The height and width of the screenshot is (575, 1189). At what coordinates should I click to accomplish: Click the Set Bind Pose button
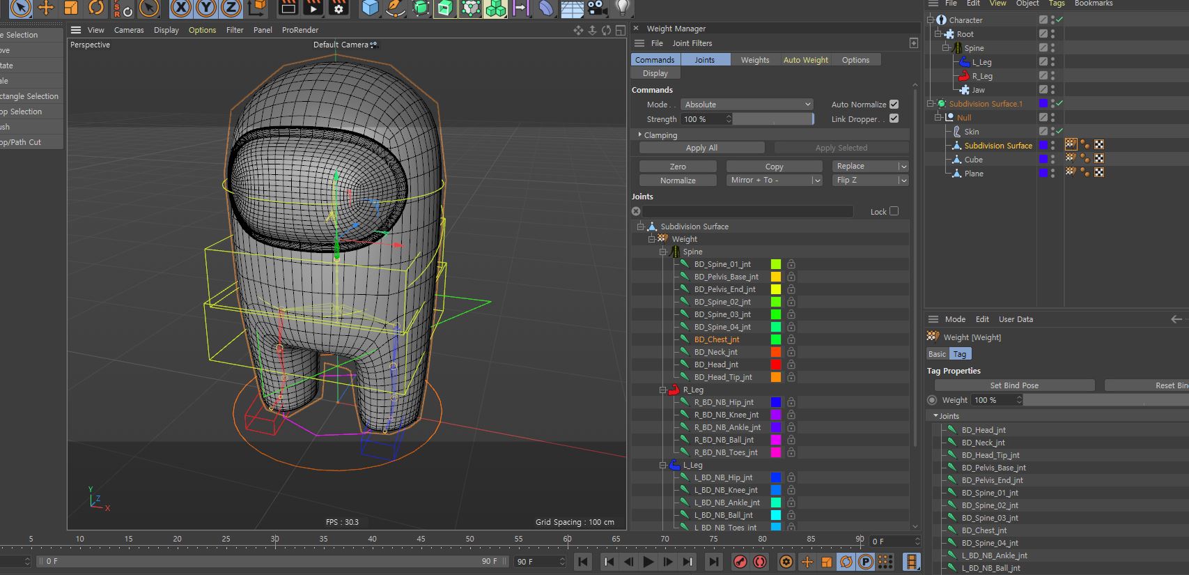pos(1014,385)
